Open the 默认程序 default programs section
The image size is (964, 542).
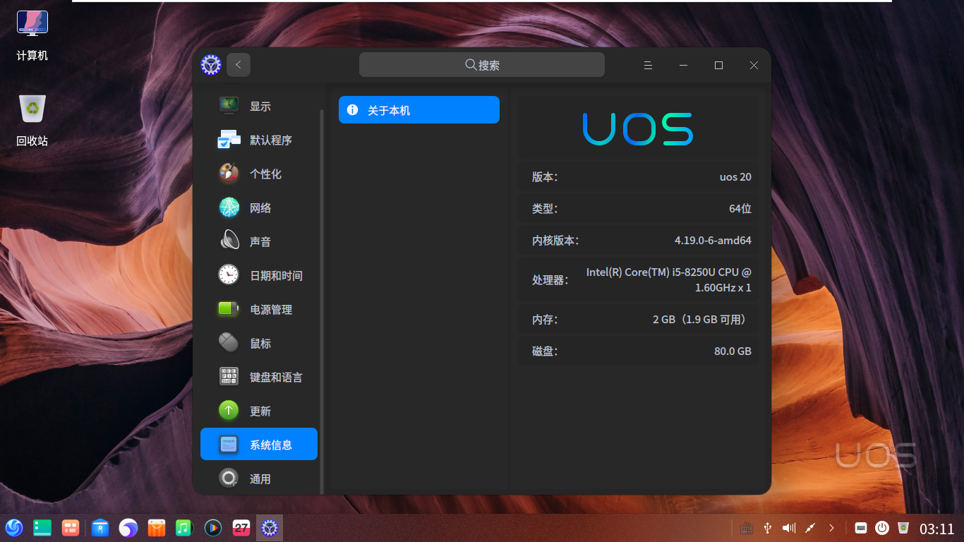258,140
